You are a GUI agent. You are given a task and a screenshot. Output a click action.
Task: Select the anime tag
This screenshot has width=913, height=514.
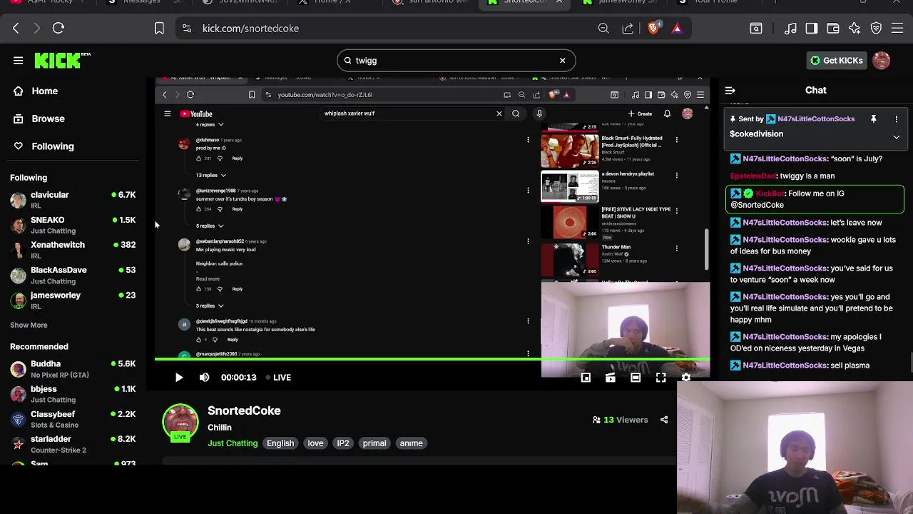pos(411,443)
